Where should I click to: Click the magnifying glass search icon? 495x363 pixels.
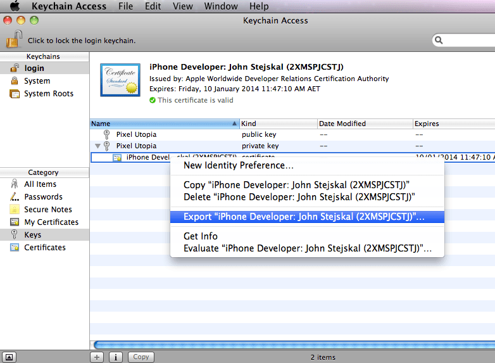tap(439, 40)
